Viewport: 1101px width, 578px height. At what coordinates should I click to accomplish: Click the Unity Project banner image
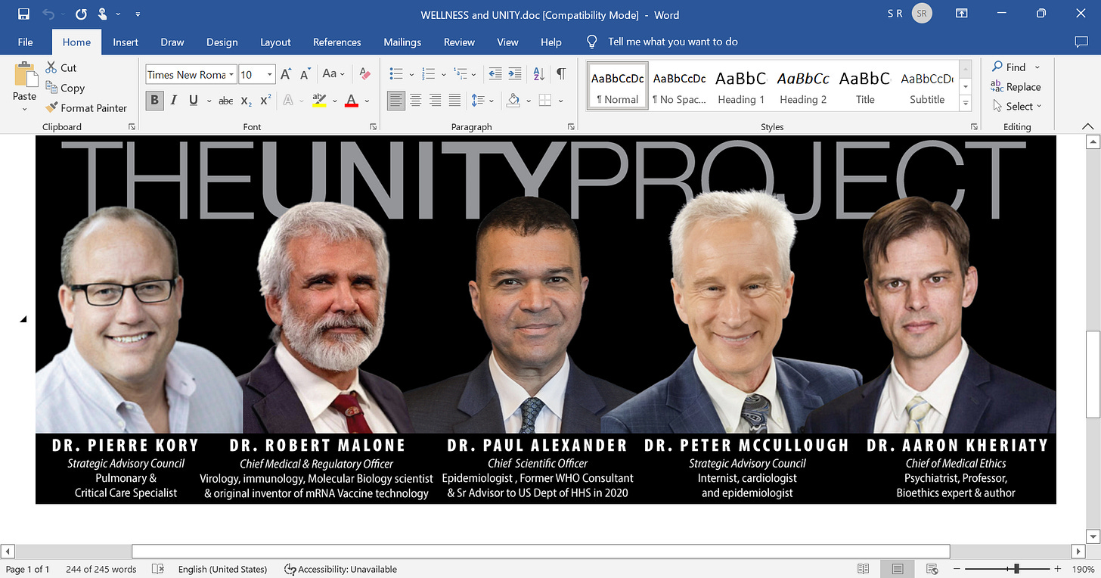pos(545,319)
